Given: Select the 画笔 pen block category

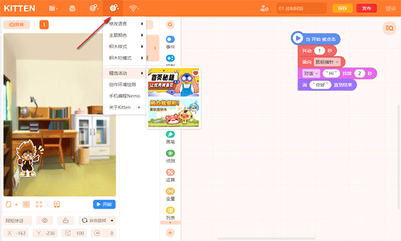Looking at the screenshot, I should (170, 138).
